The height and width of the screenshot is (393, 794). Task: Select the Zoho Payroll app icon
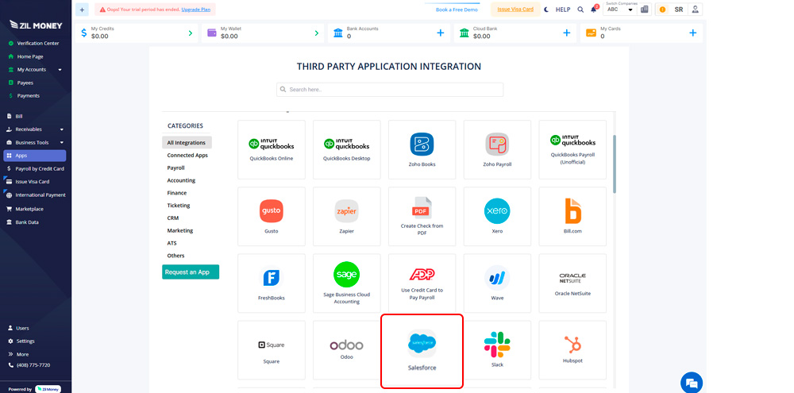(x=497, y=144)
